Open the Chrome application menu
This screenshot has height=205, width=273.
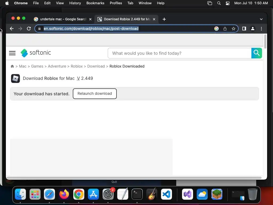pos(21,3)
